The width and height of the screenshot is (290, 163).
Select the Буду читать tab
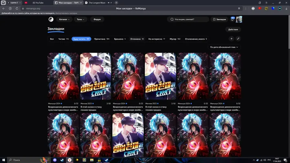tap(82, 39)
